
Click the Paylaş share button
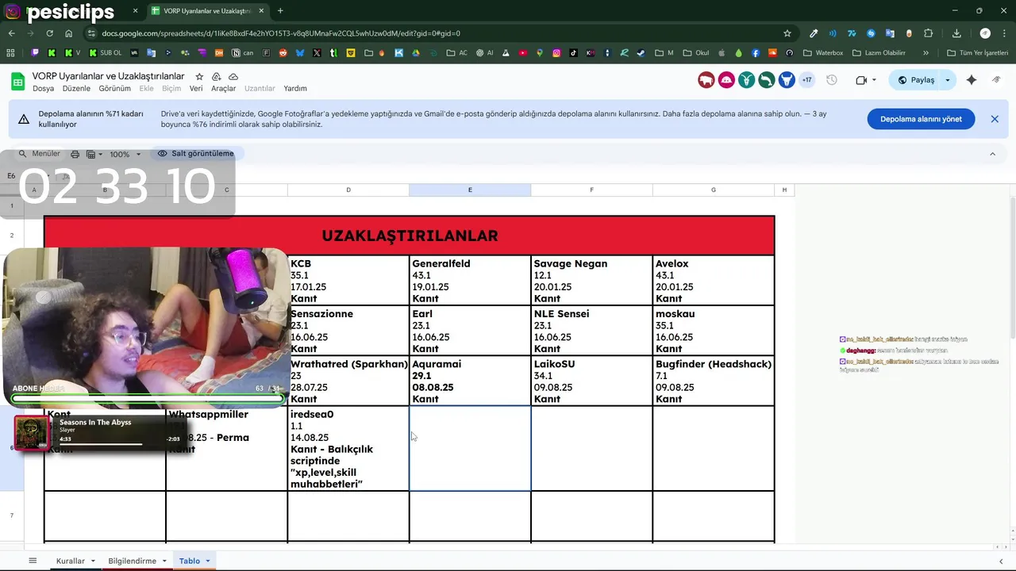pos(915,80)
